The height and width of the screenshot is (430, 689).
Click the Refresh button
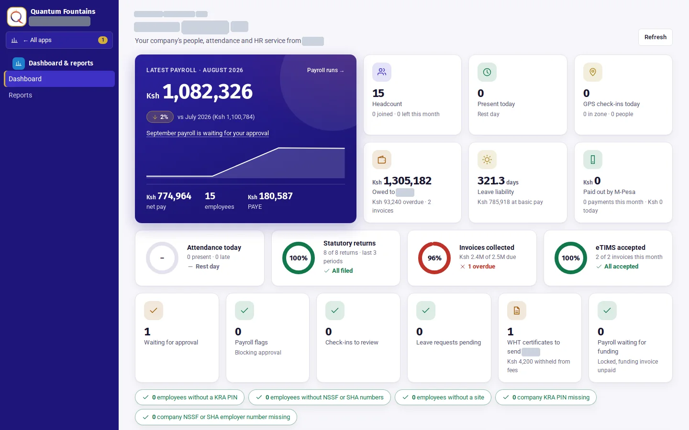click(656, 37)
